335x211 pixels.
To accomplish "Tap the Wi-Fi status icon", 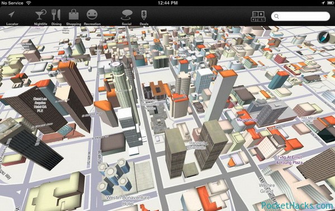I will [28, 3].
